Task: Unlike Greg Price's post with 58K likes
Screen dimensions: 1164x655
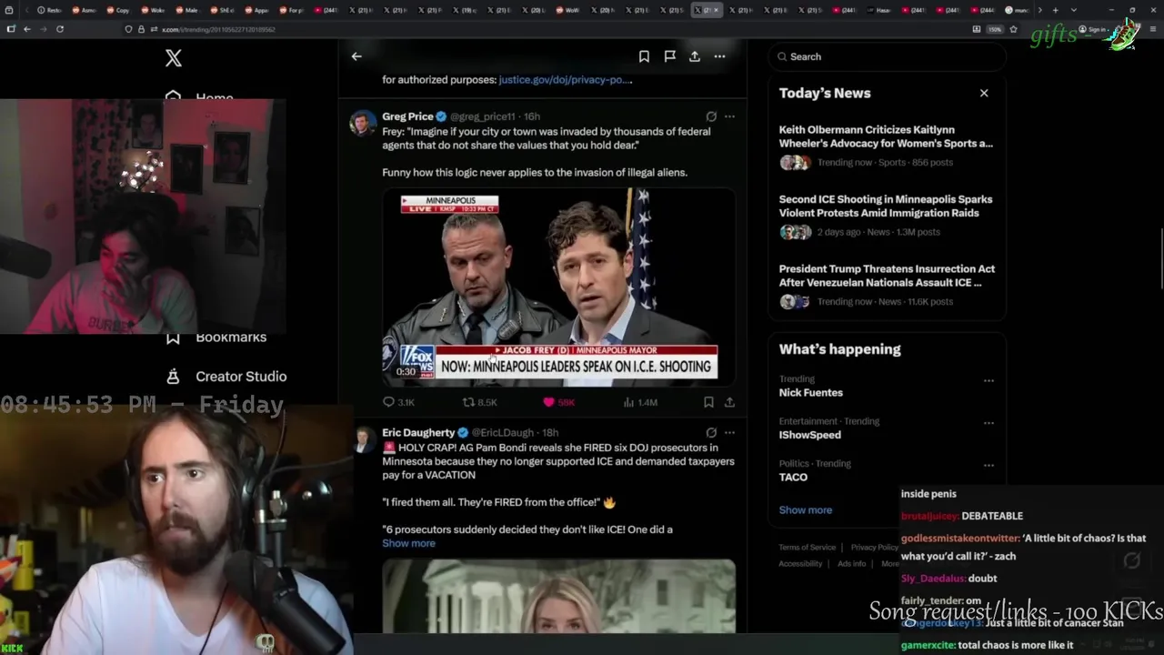Action: pos(558,402)
